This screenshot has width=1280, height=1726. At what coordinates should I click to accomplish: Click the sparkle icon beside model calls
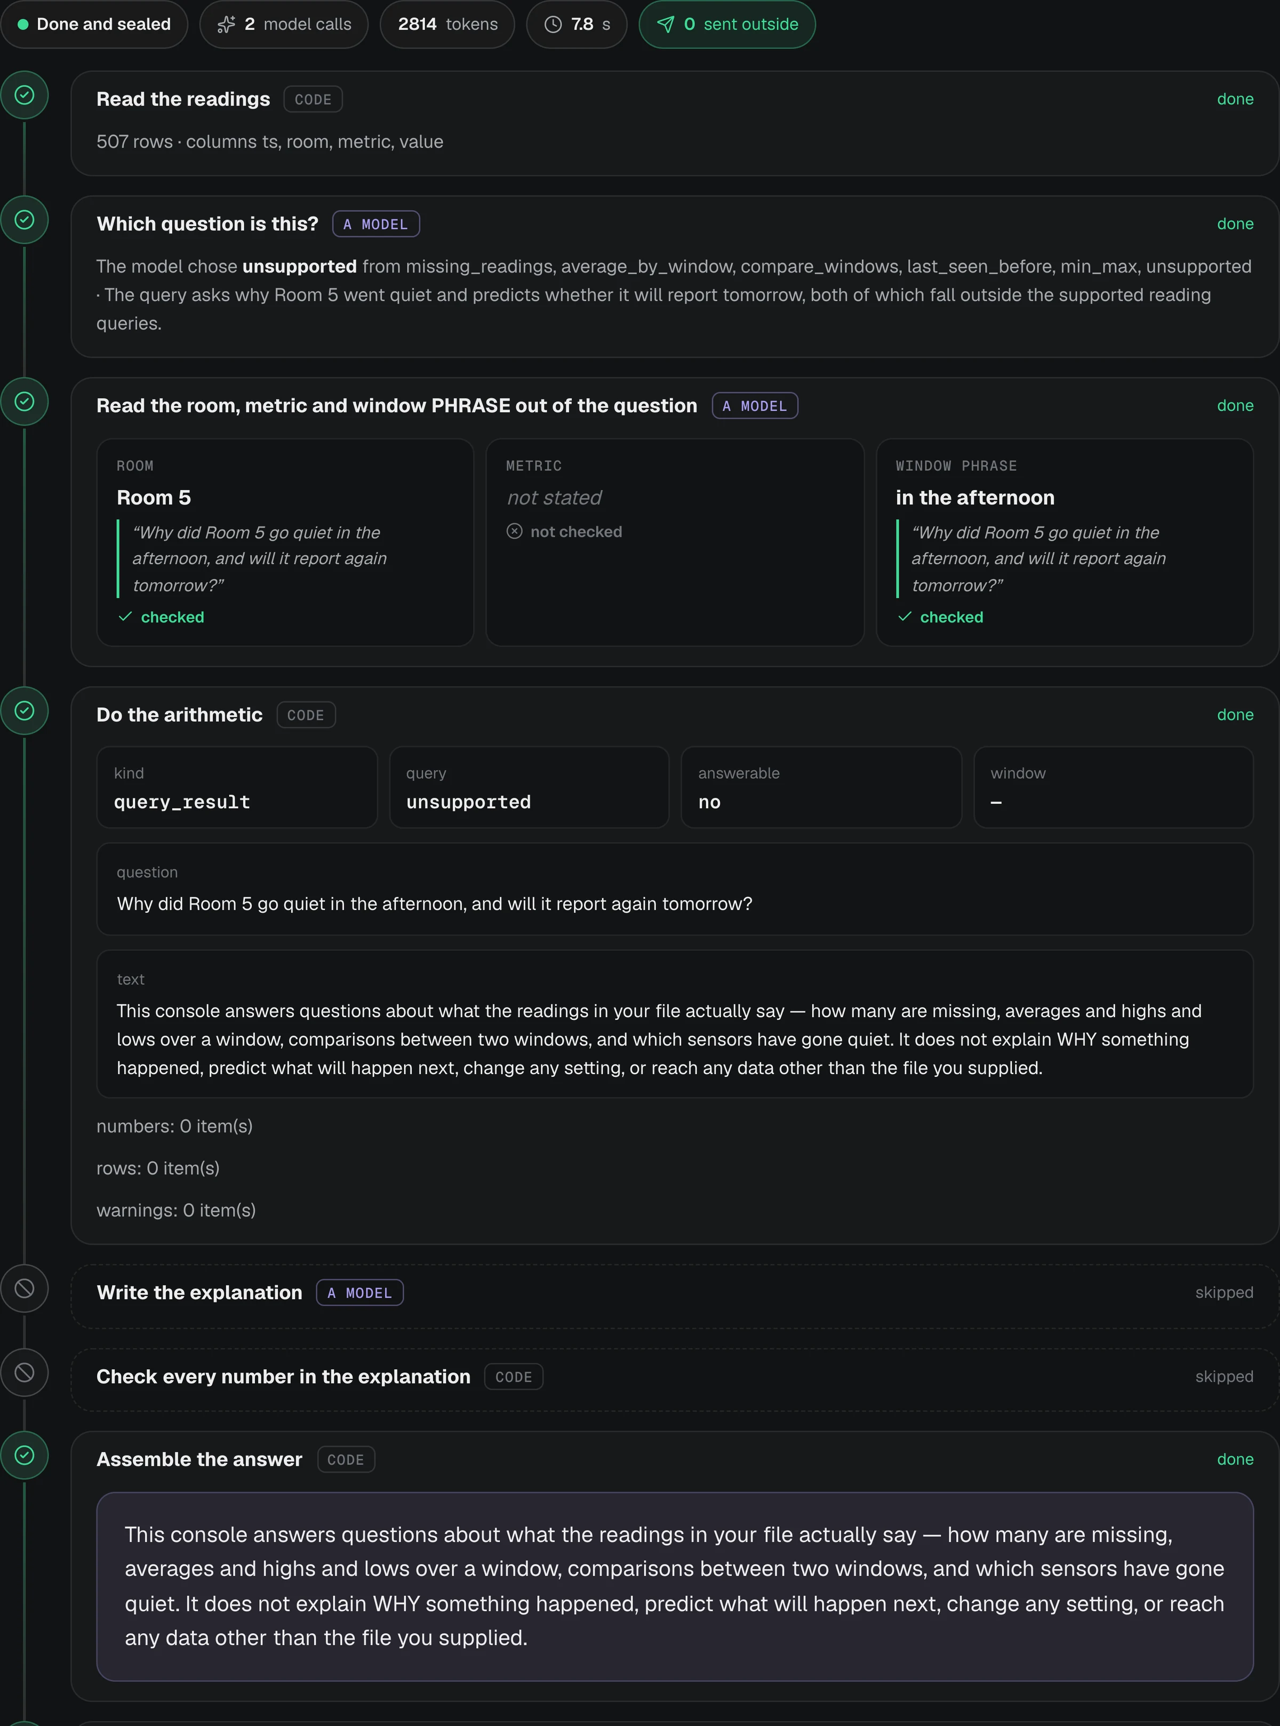coord(226,25)
